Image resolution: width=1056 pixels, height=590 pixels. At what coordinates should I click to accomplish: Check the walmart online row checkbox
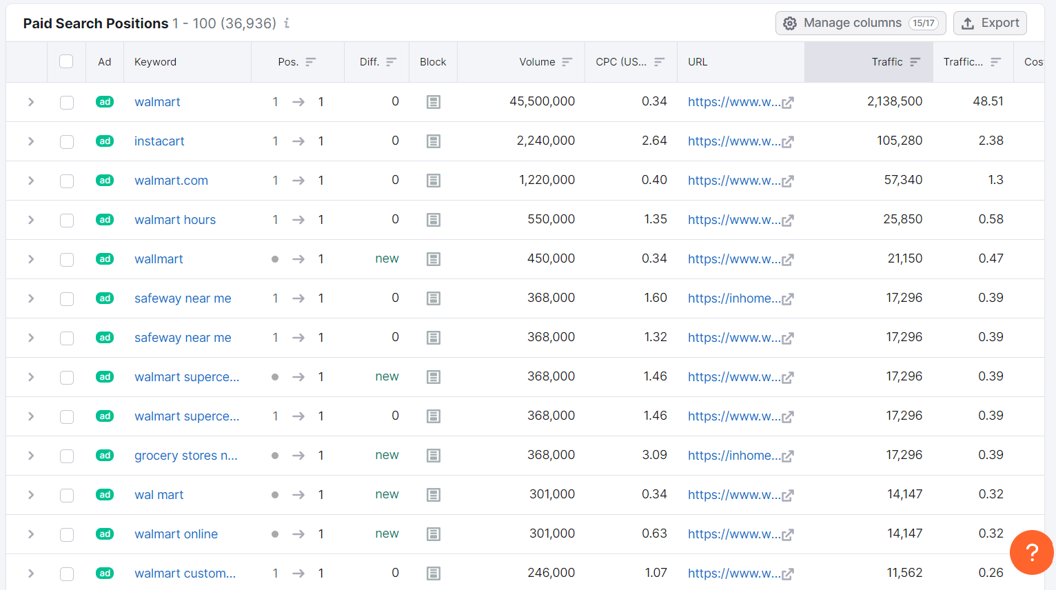[67, 535]
